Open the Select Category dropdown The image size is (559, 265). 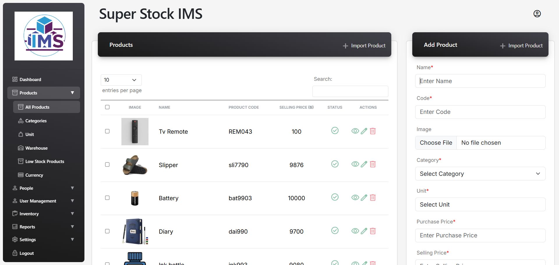click(480, 174)
